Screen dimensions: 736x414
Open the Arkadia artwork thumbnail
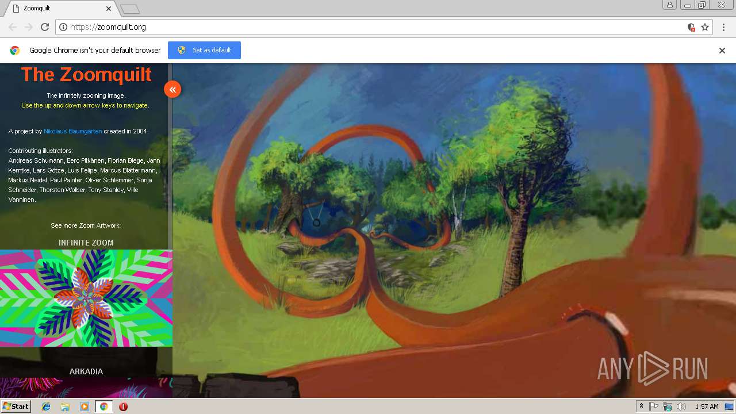pos(86,388)
